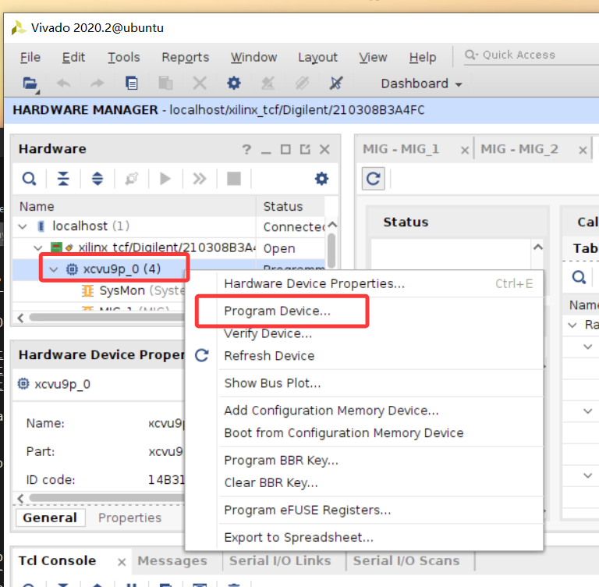Image resolution: width=599 pixels, height=587 pixels.
Task: Select the SysMon tree item
Action: (133, 290)
